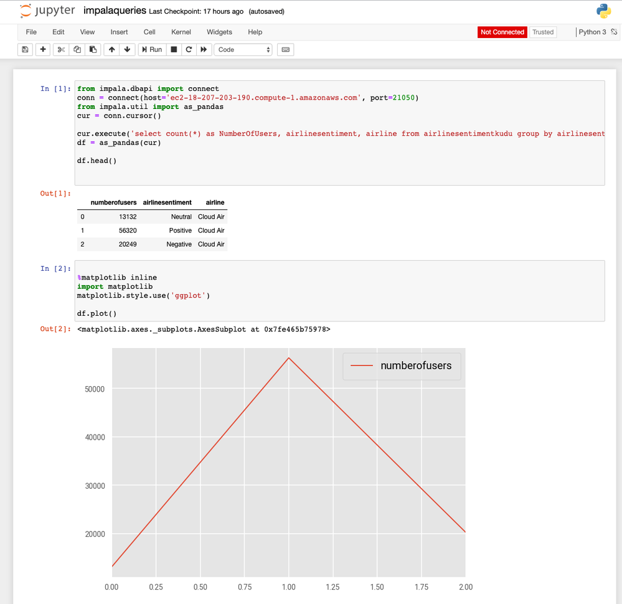Click the Python logo icon
This screenshot has height=604, width=622.
pos(603,11)
